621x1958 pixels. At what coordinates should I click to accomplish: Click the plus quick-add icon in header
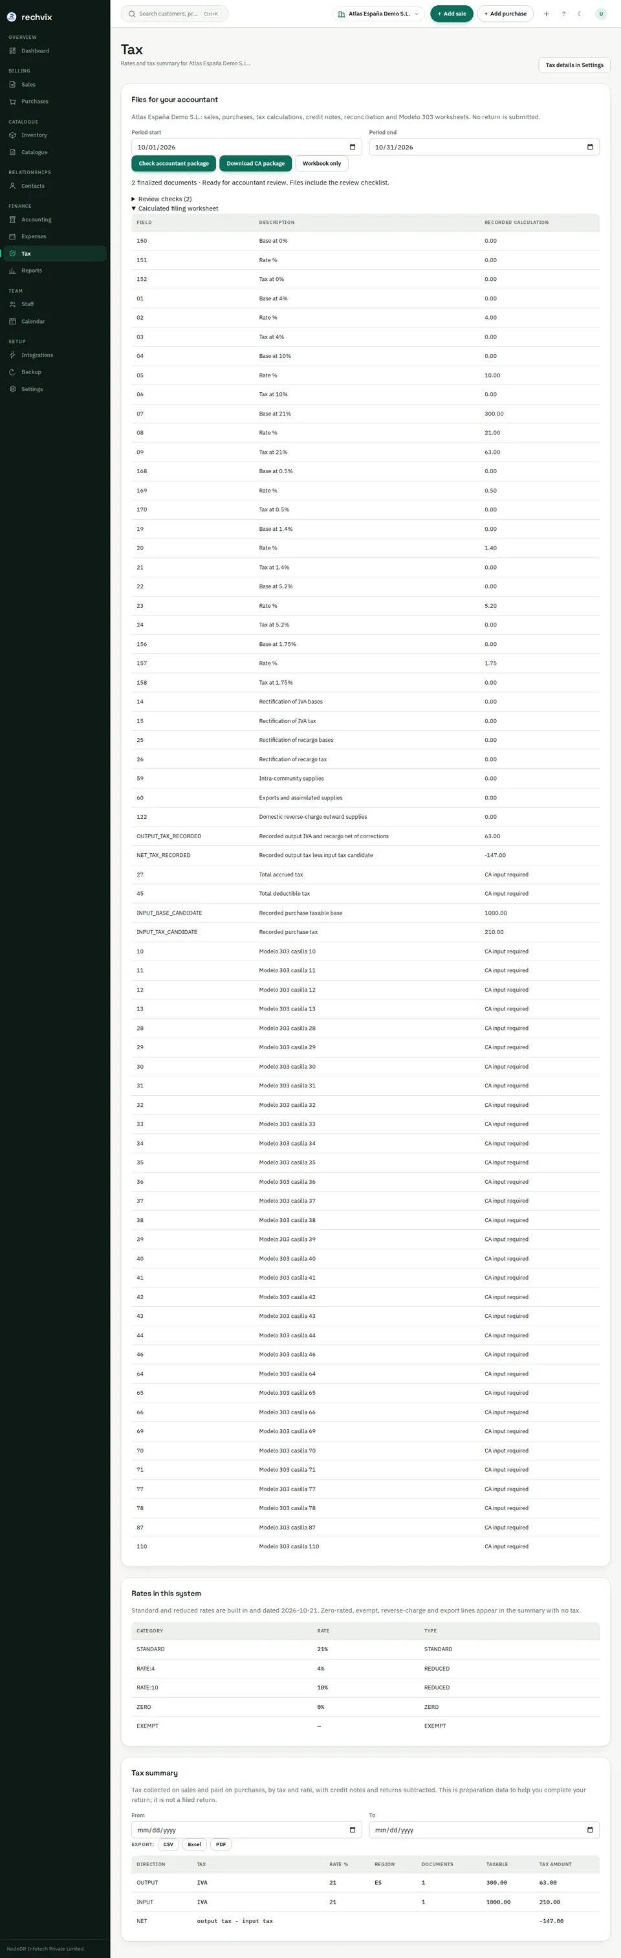click(x=546, y=14)
